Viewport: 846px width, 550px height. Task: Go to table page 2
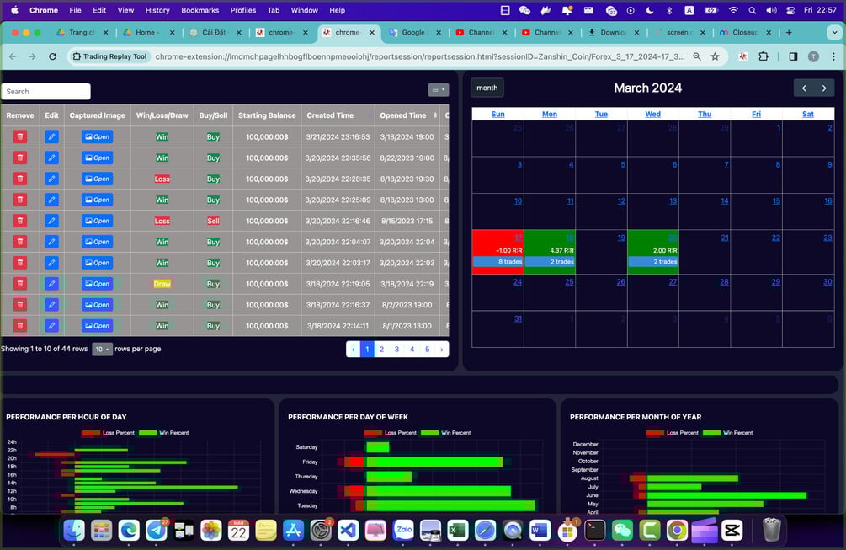[382, 350]
